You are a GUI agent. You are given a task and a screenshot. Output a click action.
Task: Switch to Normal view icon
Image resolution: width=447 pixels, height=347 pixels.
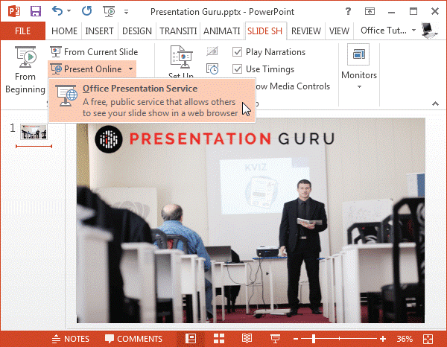[191, 339]
